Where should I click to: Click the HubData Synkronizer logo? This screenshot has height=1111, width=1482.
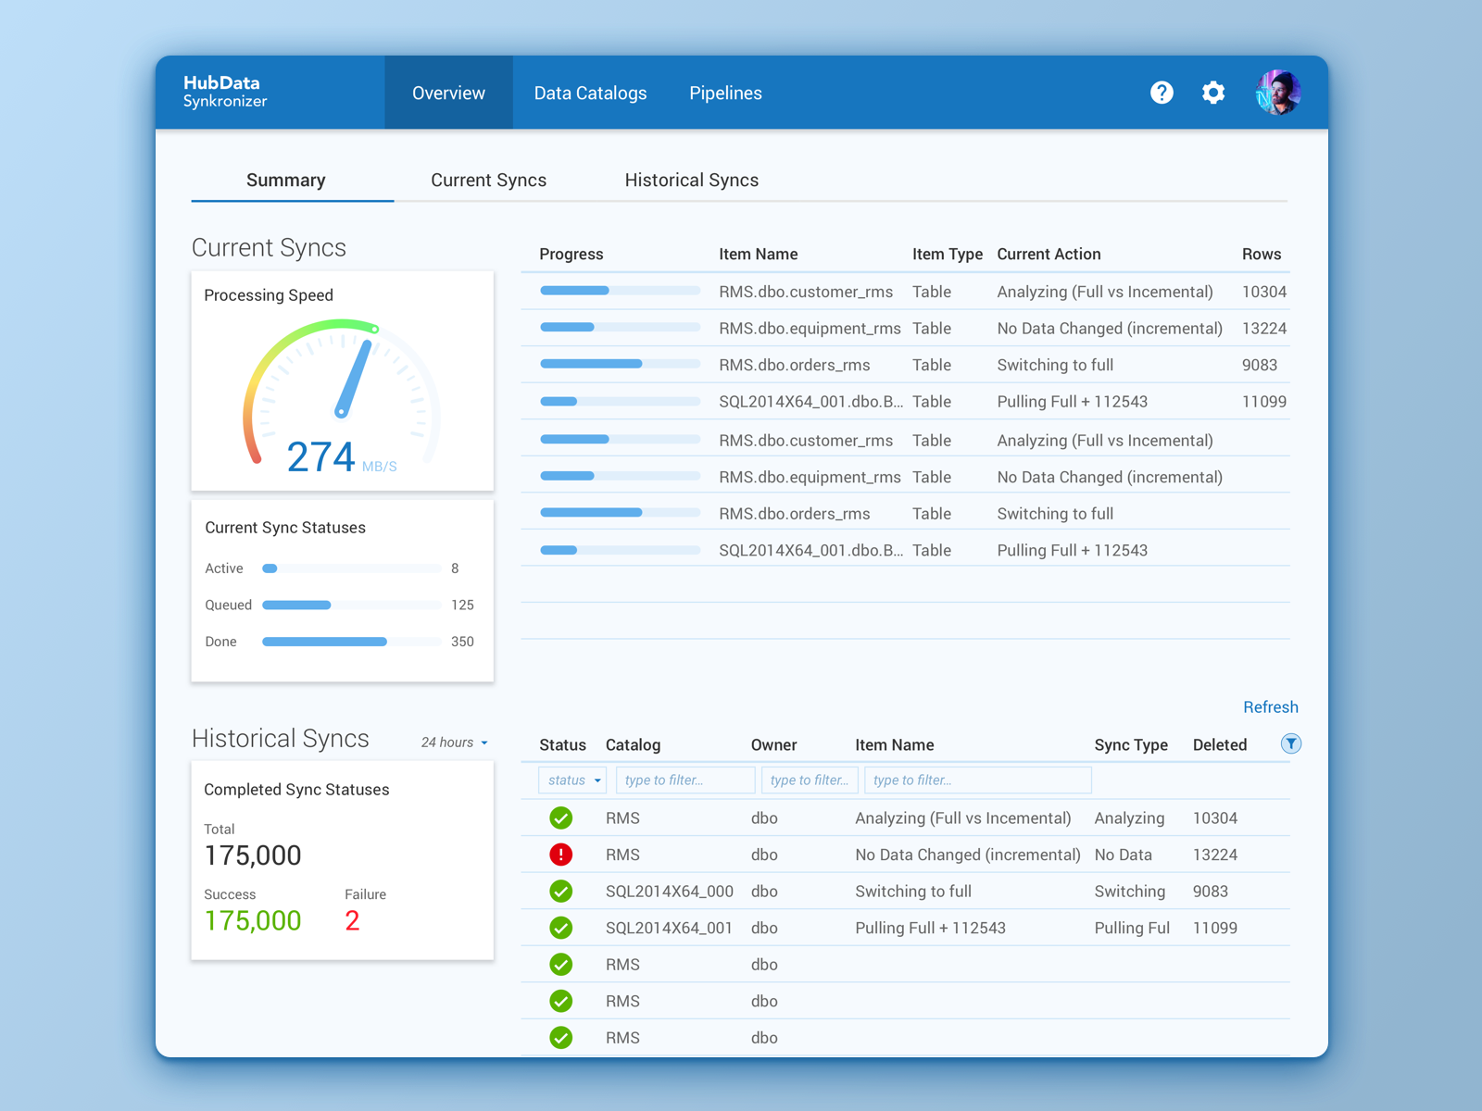point(225,92)
